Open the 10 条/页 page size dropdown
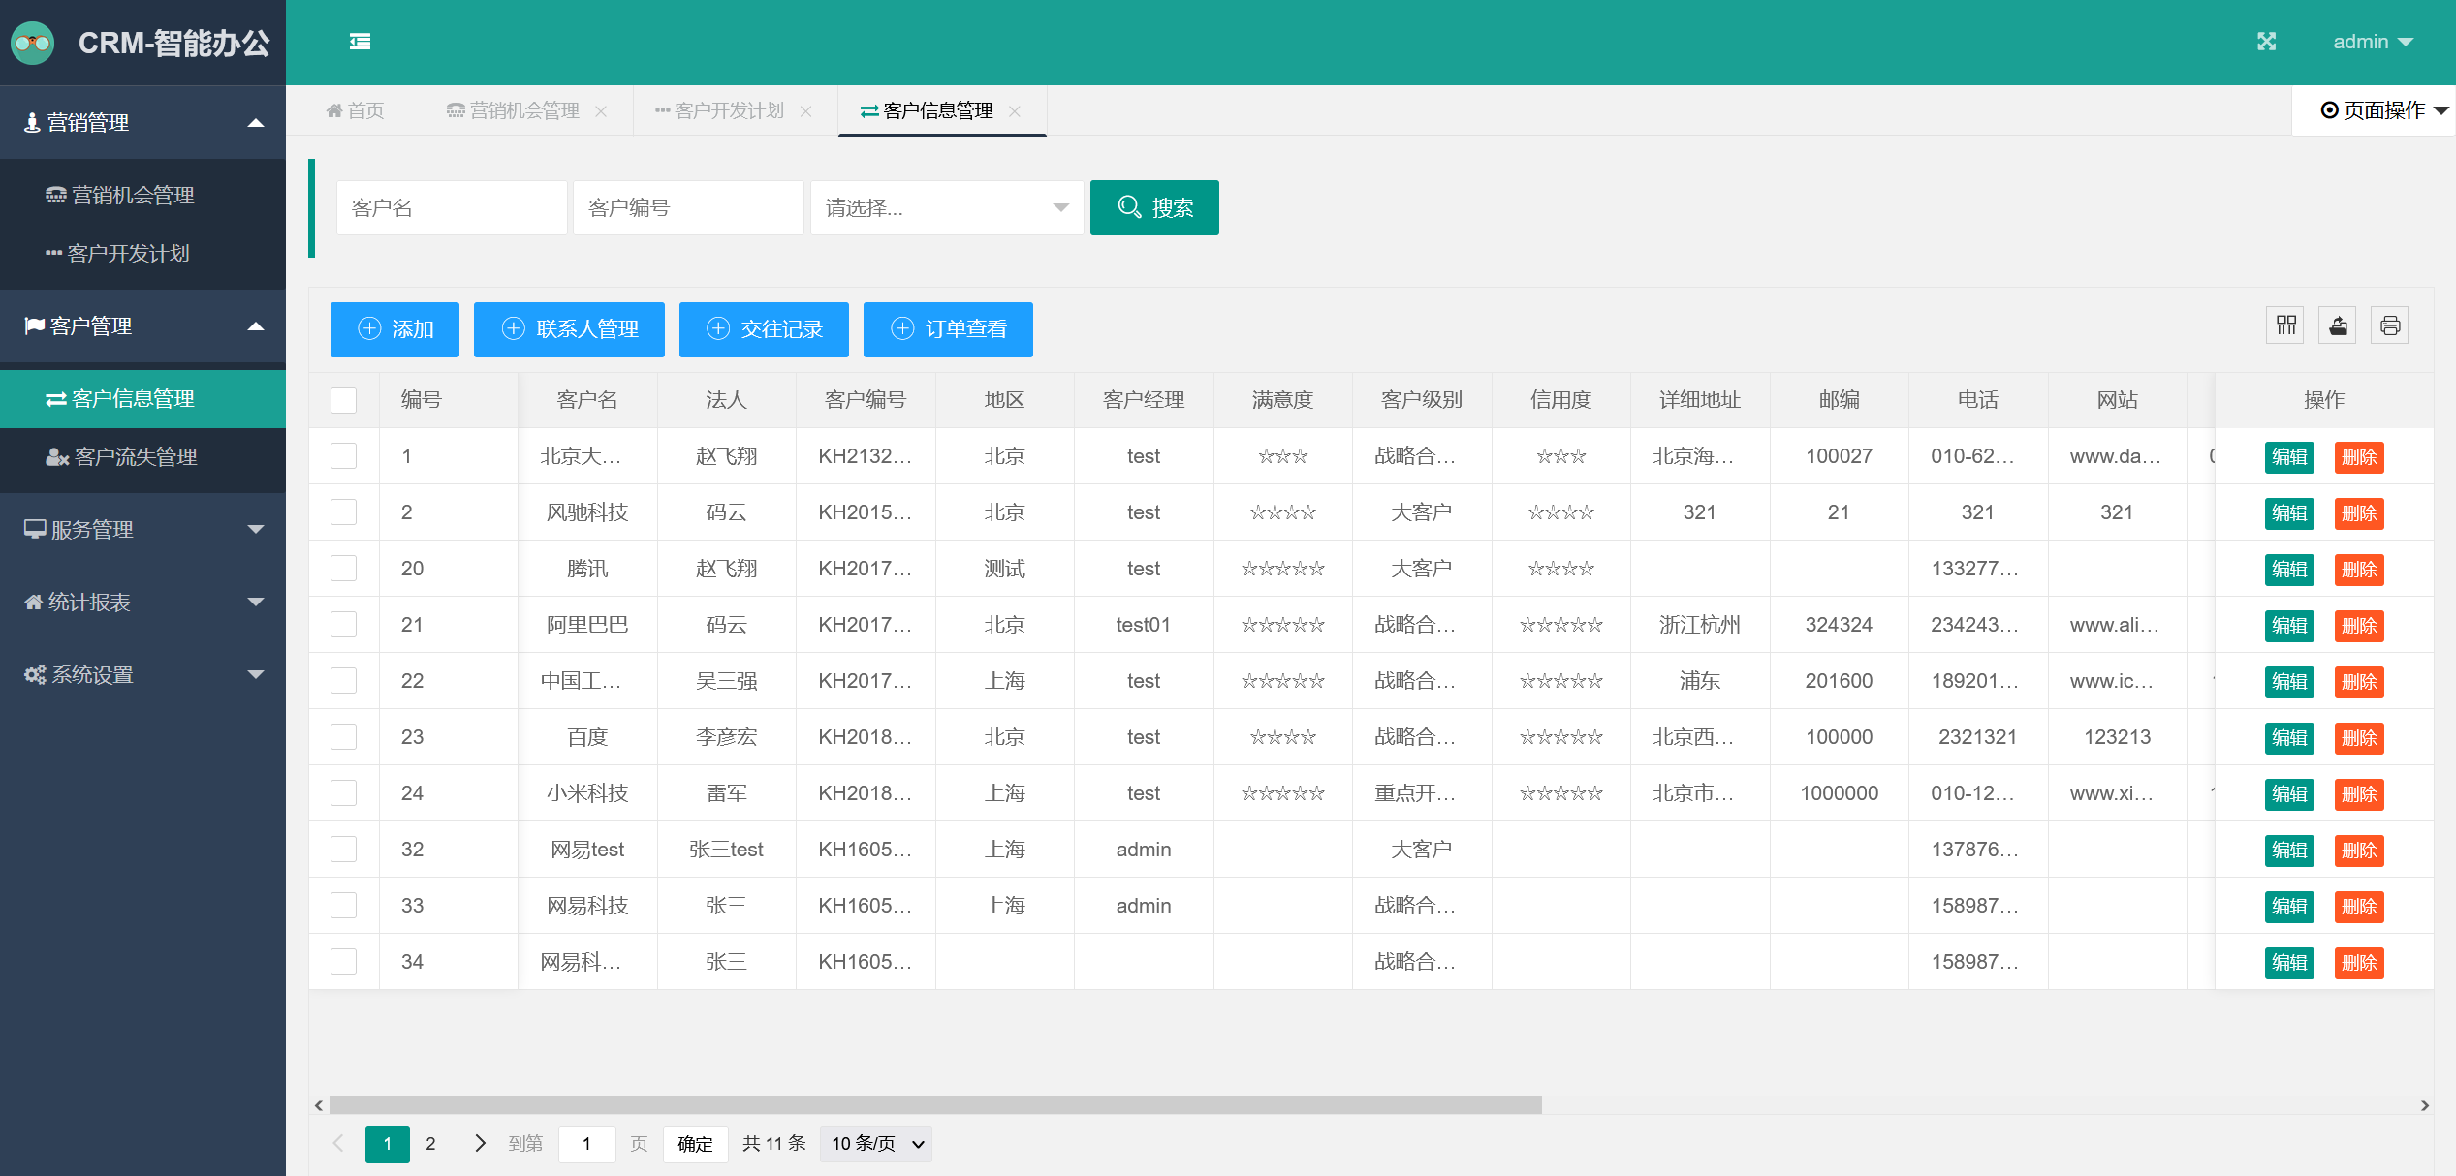This screenshot has height=1176, width=2456. 875,1143
